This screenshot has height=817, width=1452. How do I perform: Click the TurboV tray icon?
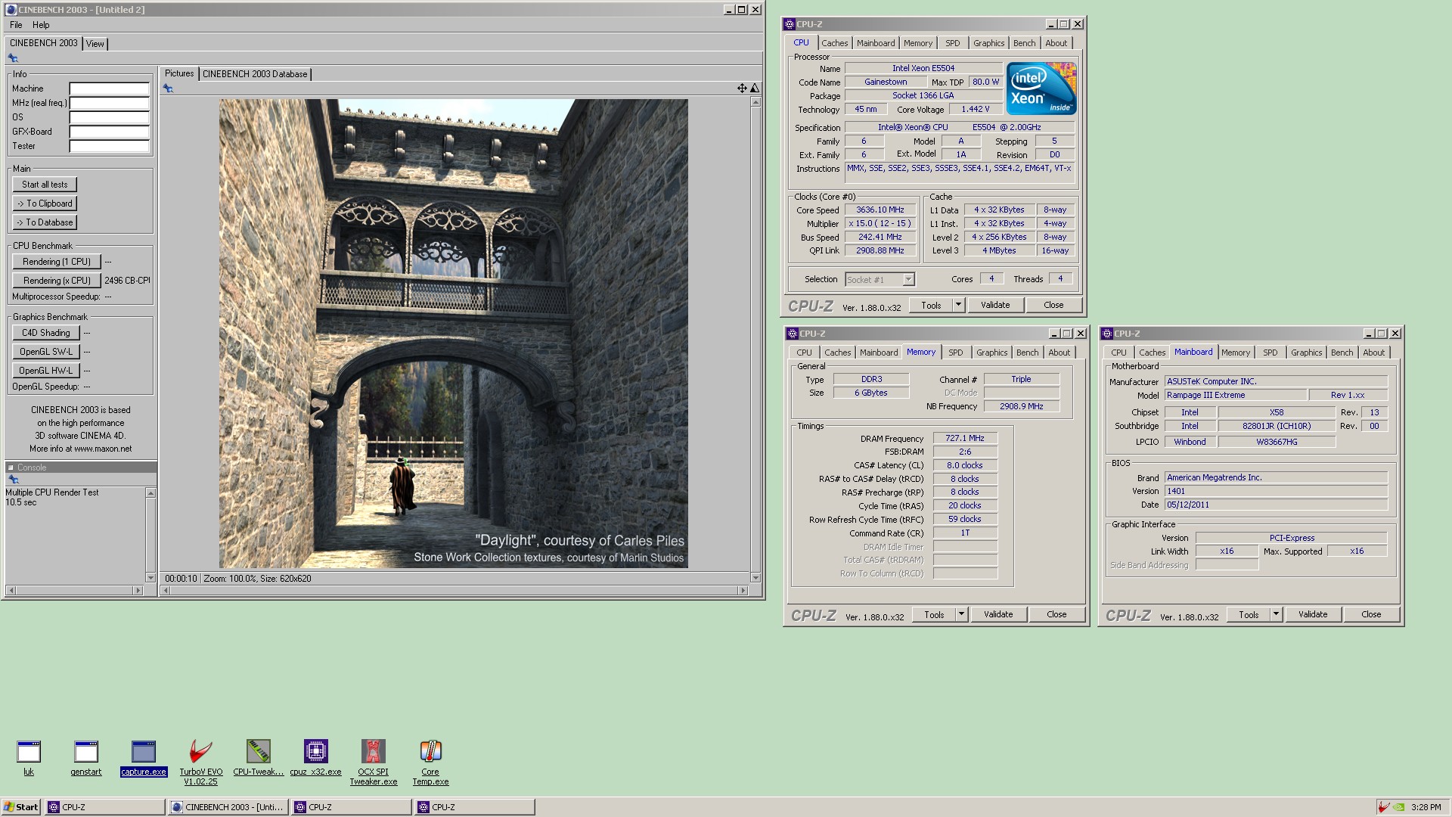pyautogui.click(x=1384, y=807)
